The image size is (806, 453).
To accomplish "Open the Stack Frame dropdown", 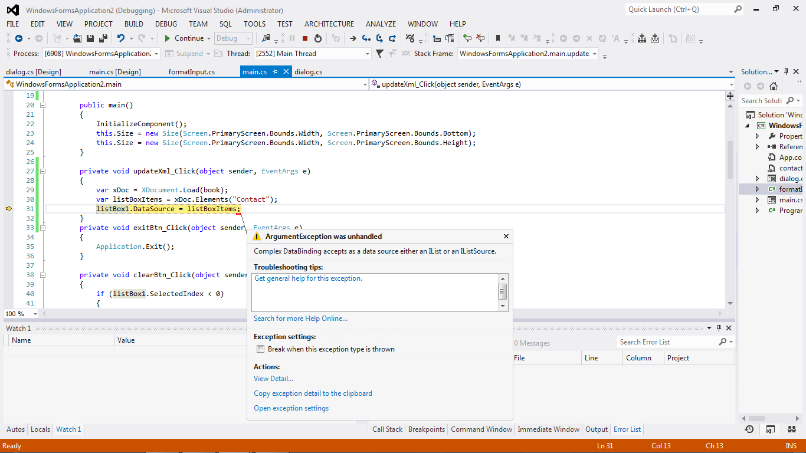I will [594, 54].
